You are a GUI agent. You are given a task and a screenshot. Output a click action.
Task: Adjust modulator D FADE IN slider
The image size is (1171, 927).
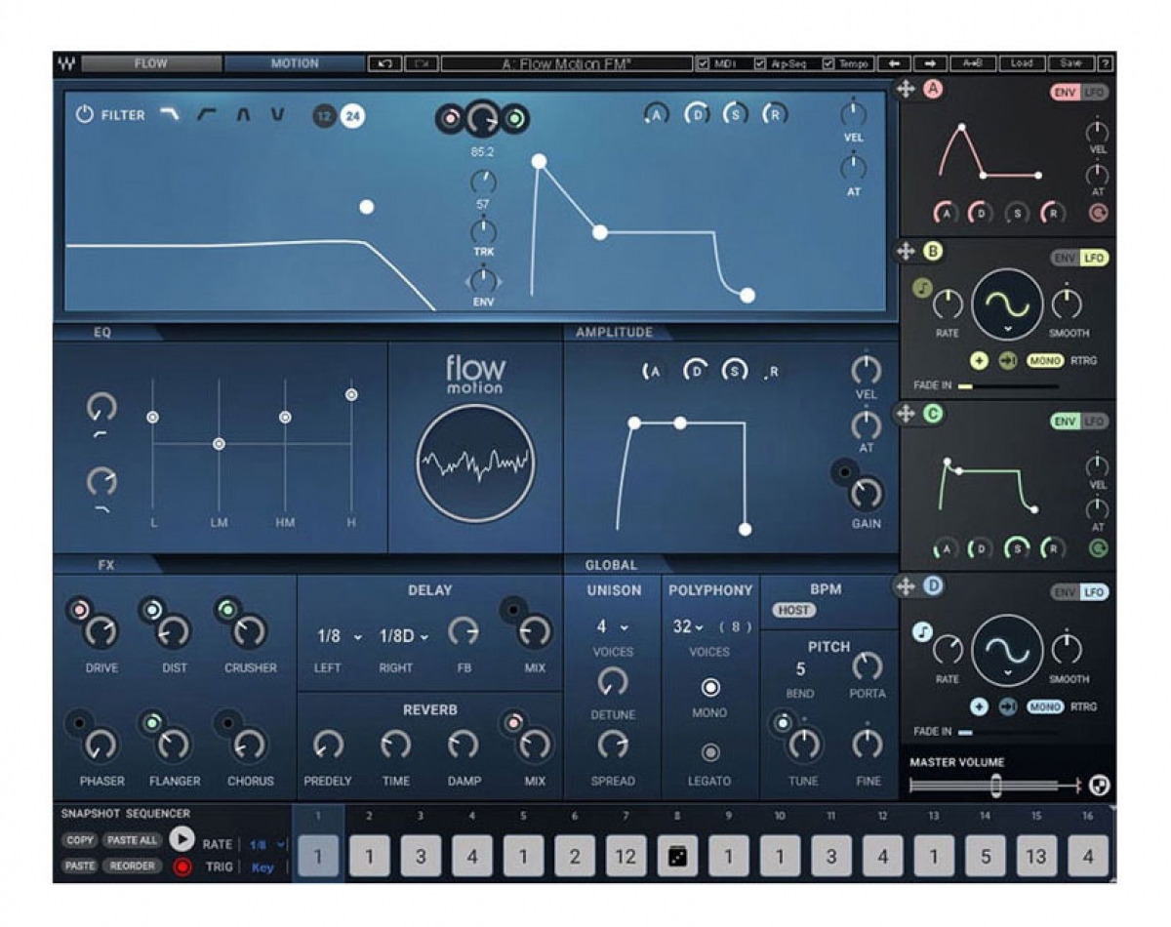[x=1009, y=732]
